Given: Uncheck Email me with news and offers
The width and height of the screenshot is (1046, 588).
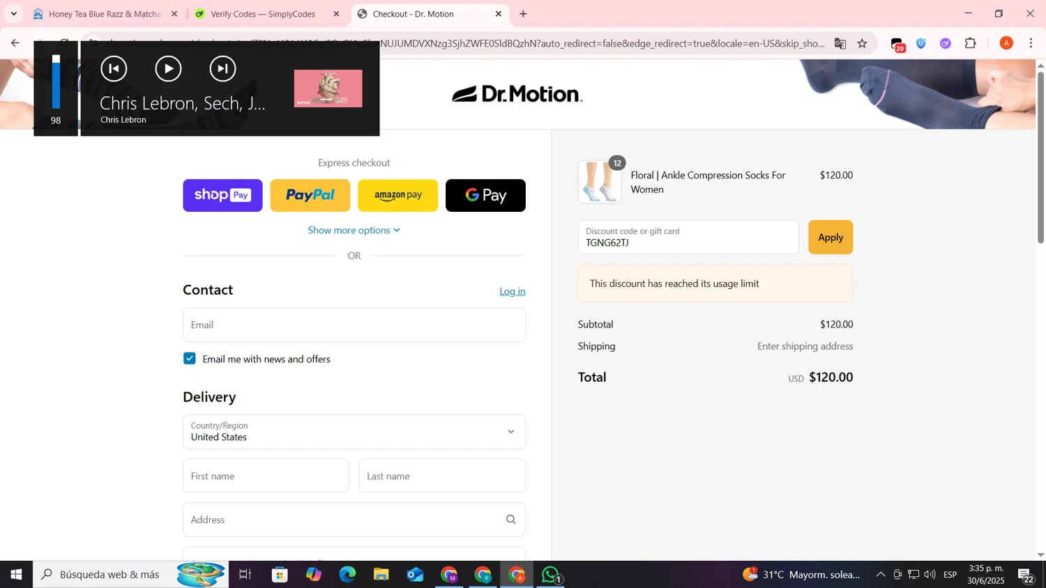Looking at the screenshot, I should coord(190,358).
